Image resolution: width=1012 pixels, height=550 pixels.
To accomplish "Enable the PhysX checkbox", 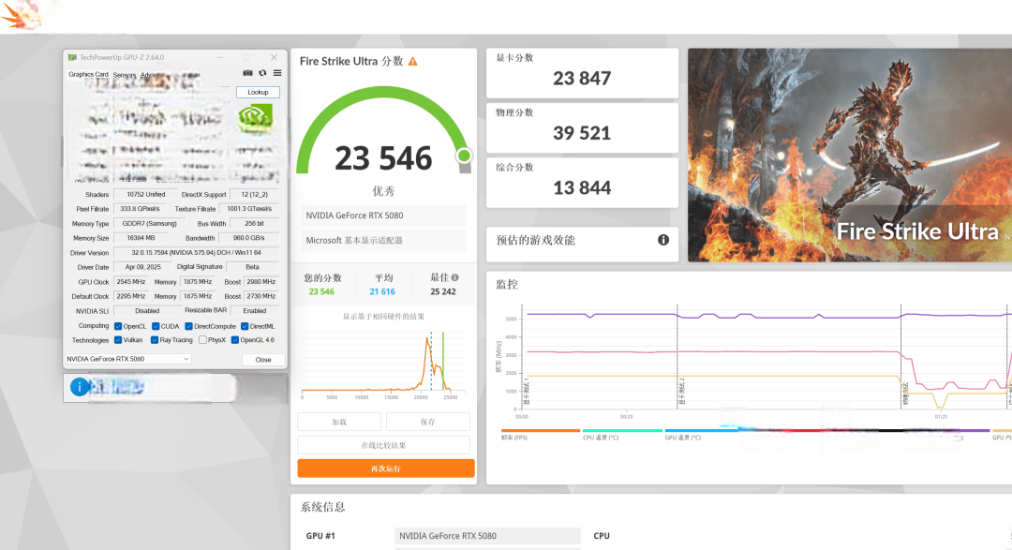I will (202, 340).
